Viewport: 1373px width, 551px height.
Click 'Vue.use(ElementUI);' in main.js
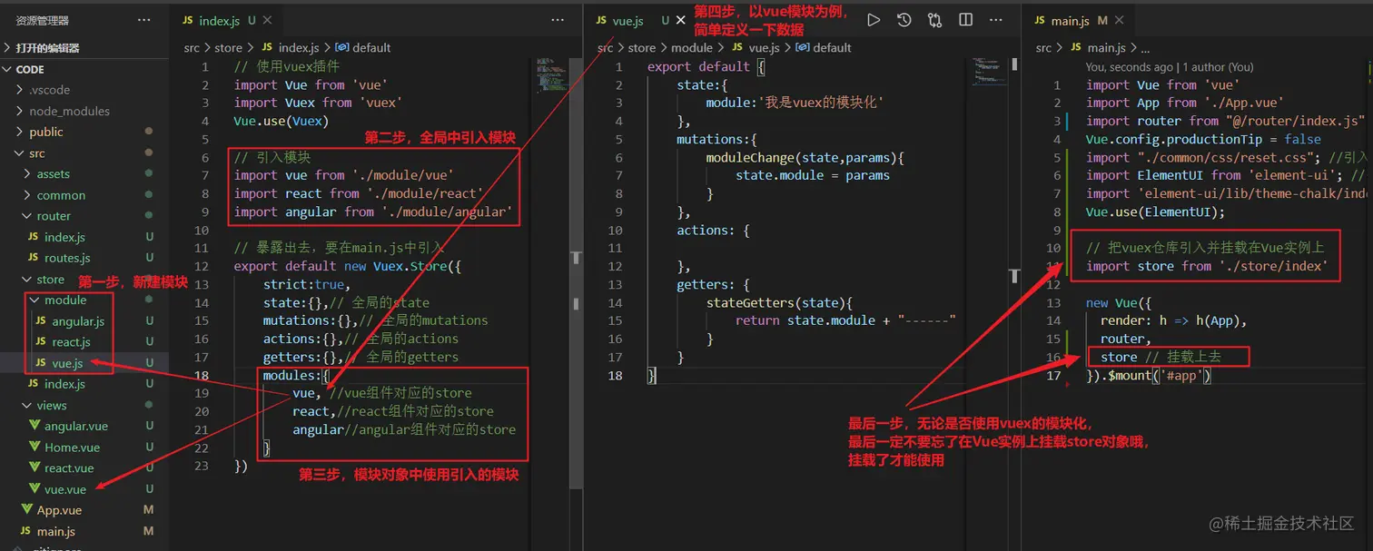(1155, 212)
